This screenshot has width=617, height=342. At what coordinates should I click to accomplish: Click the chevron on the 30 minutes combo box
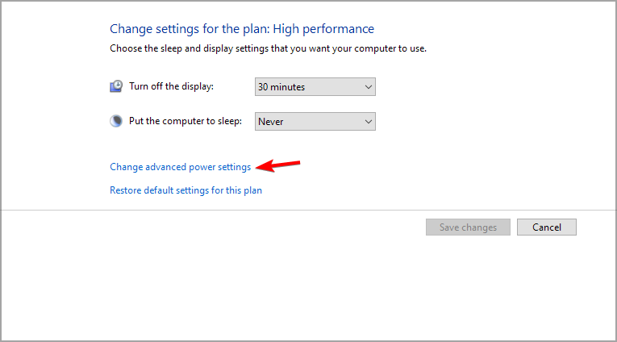tap(369, 86)
